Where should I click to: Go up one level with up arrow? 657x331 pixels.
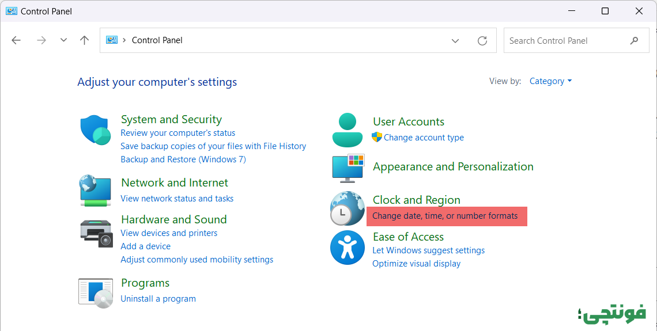click(x=84, y=40)
